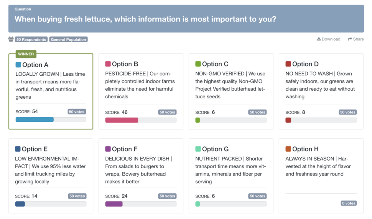372x219 pixels.
Task: Click Option F's purple score bar
Action: click(114, 204)
